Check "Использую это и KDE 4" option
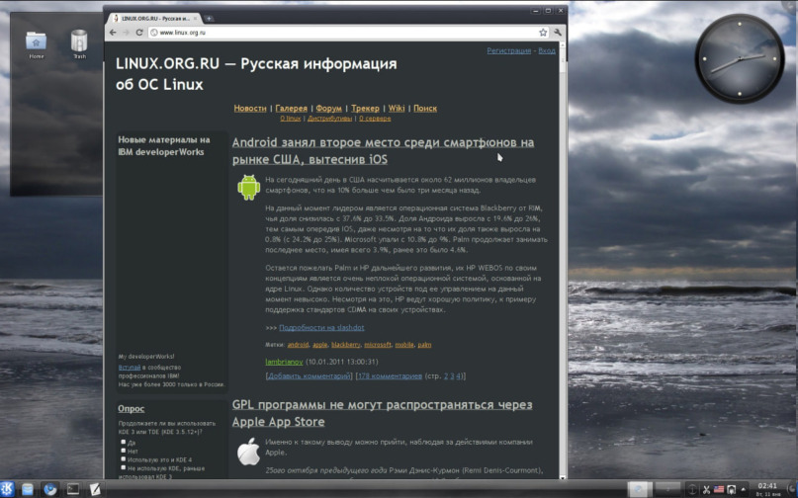Image resolution: width=798 pixels, height=498 pixels. [x=122, y=460]
